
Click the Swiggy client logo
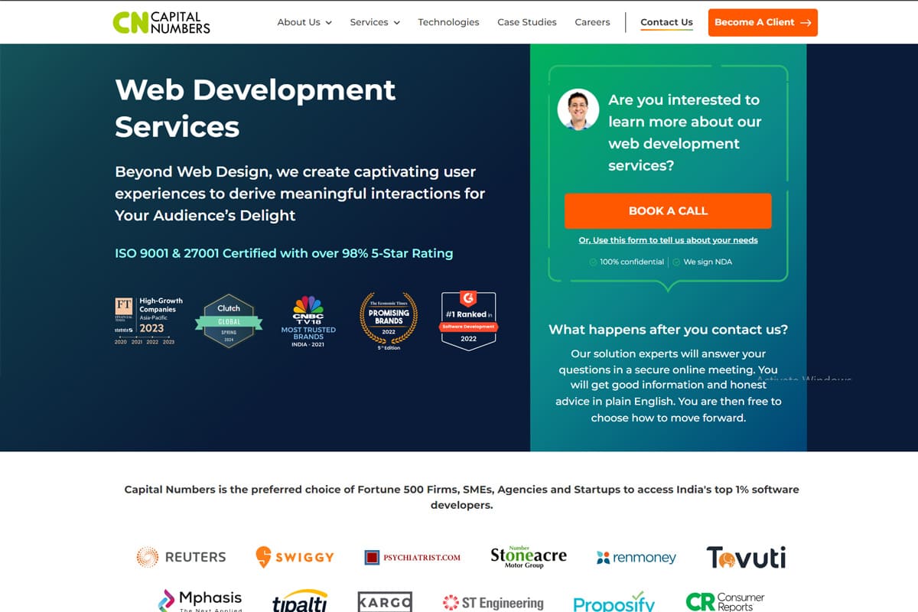[295, 557]
